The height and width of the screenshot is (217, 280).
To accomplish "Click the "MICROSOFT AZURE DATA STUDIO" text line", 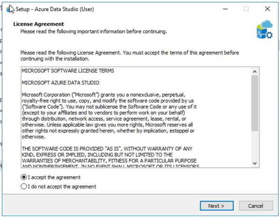I will [x=60, y=83].
